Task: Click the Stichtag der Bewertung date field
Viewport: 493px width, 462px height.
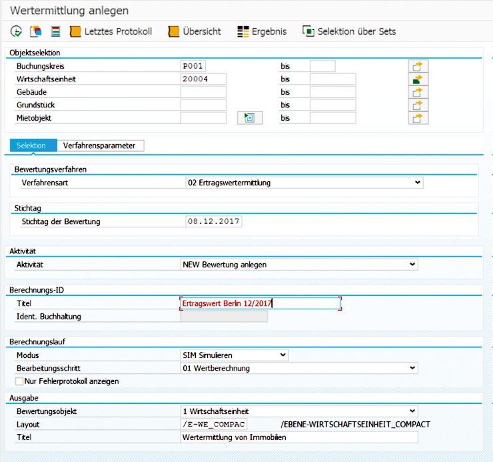Action: tap(214, 221)
